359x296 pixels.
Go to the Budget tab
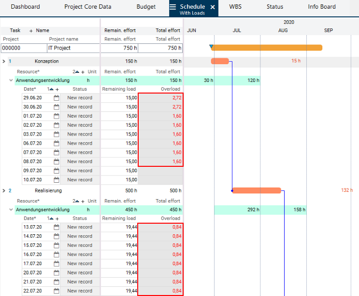[146, 7]
